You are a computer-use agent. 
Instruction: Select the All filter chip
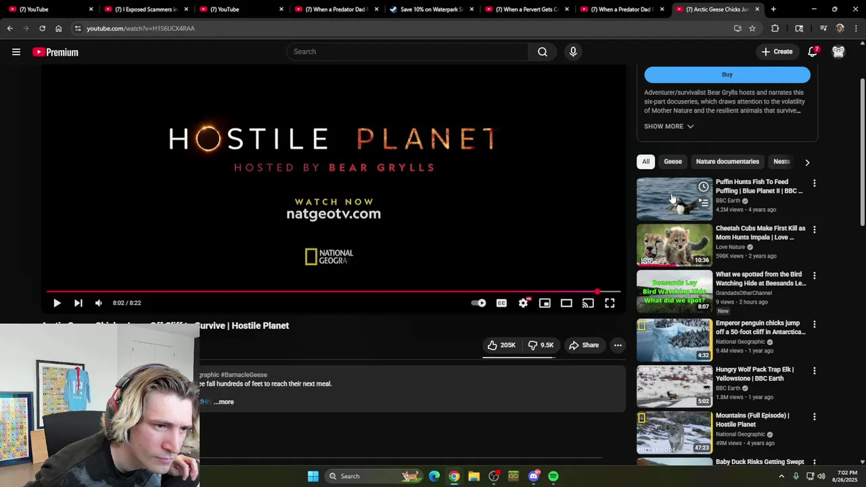[645, 162]
